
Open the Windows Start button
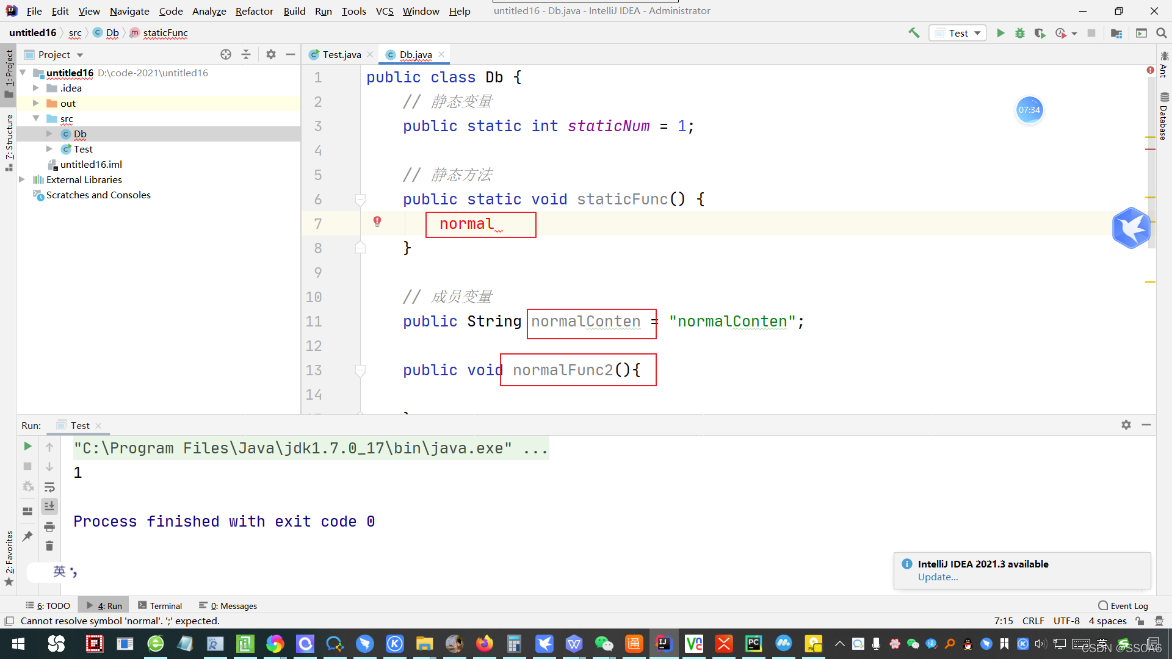[x=18, y=644]
